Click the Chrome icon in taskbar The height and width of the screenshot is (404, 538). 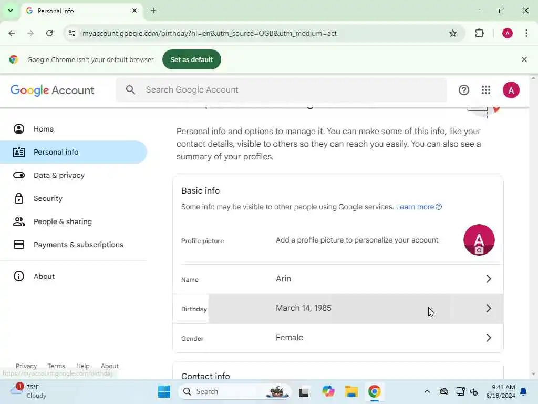click(x=374, y=391)
